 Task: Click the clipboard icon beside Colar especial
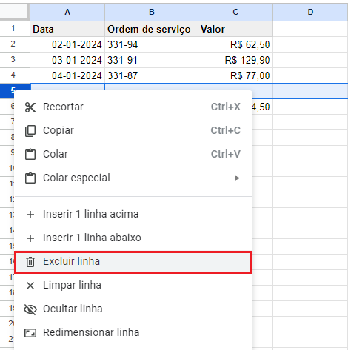[30, 178]
